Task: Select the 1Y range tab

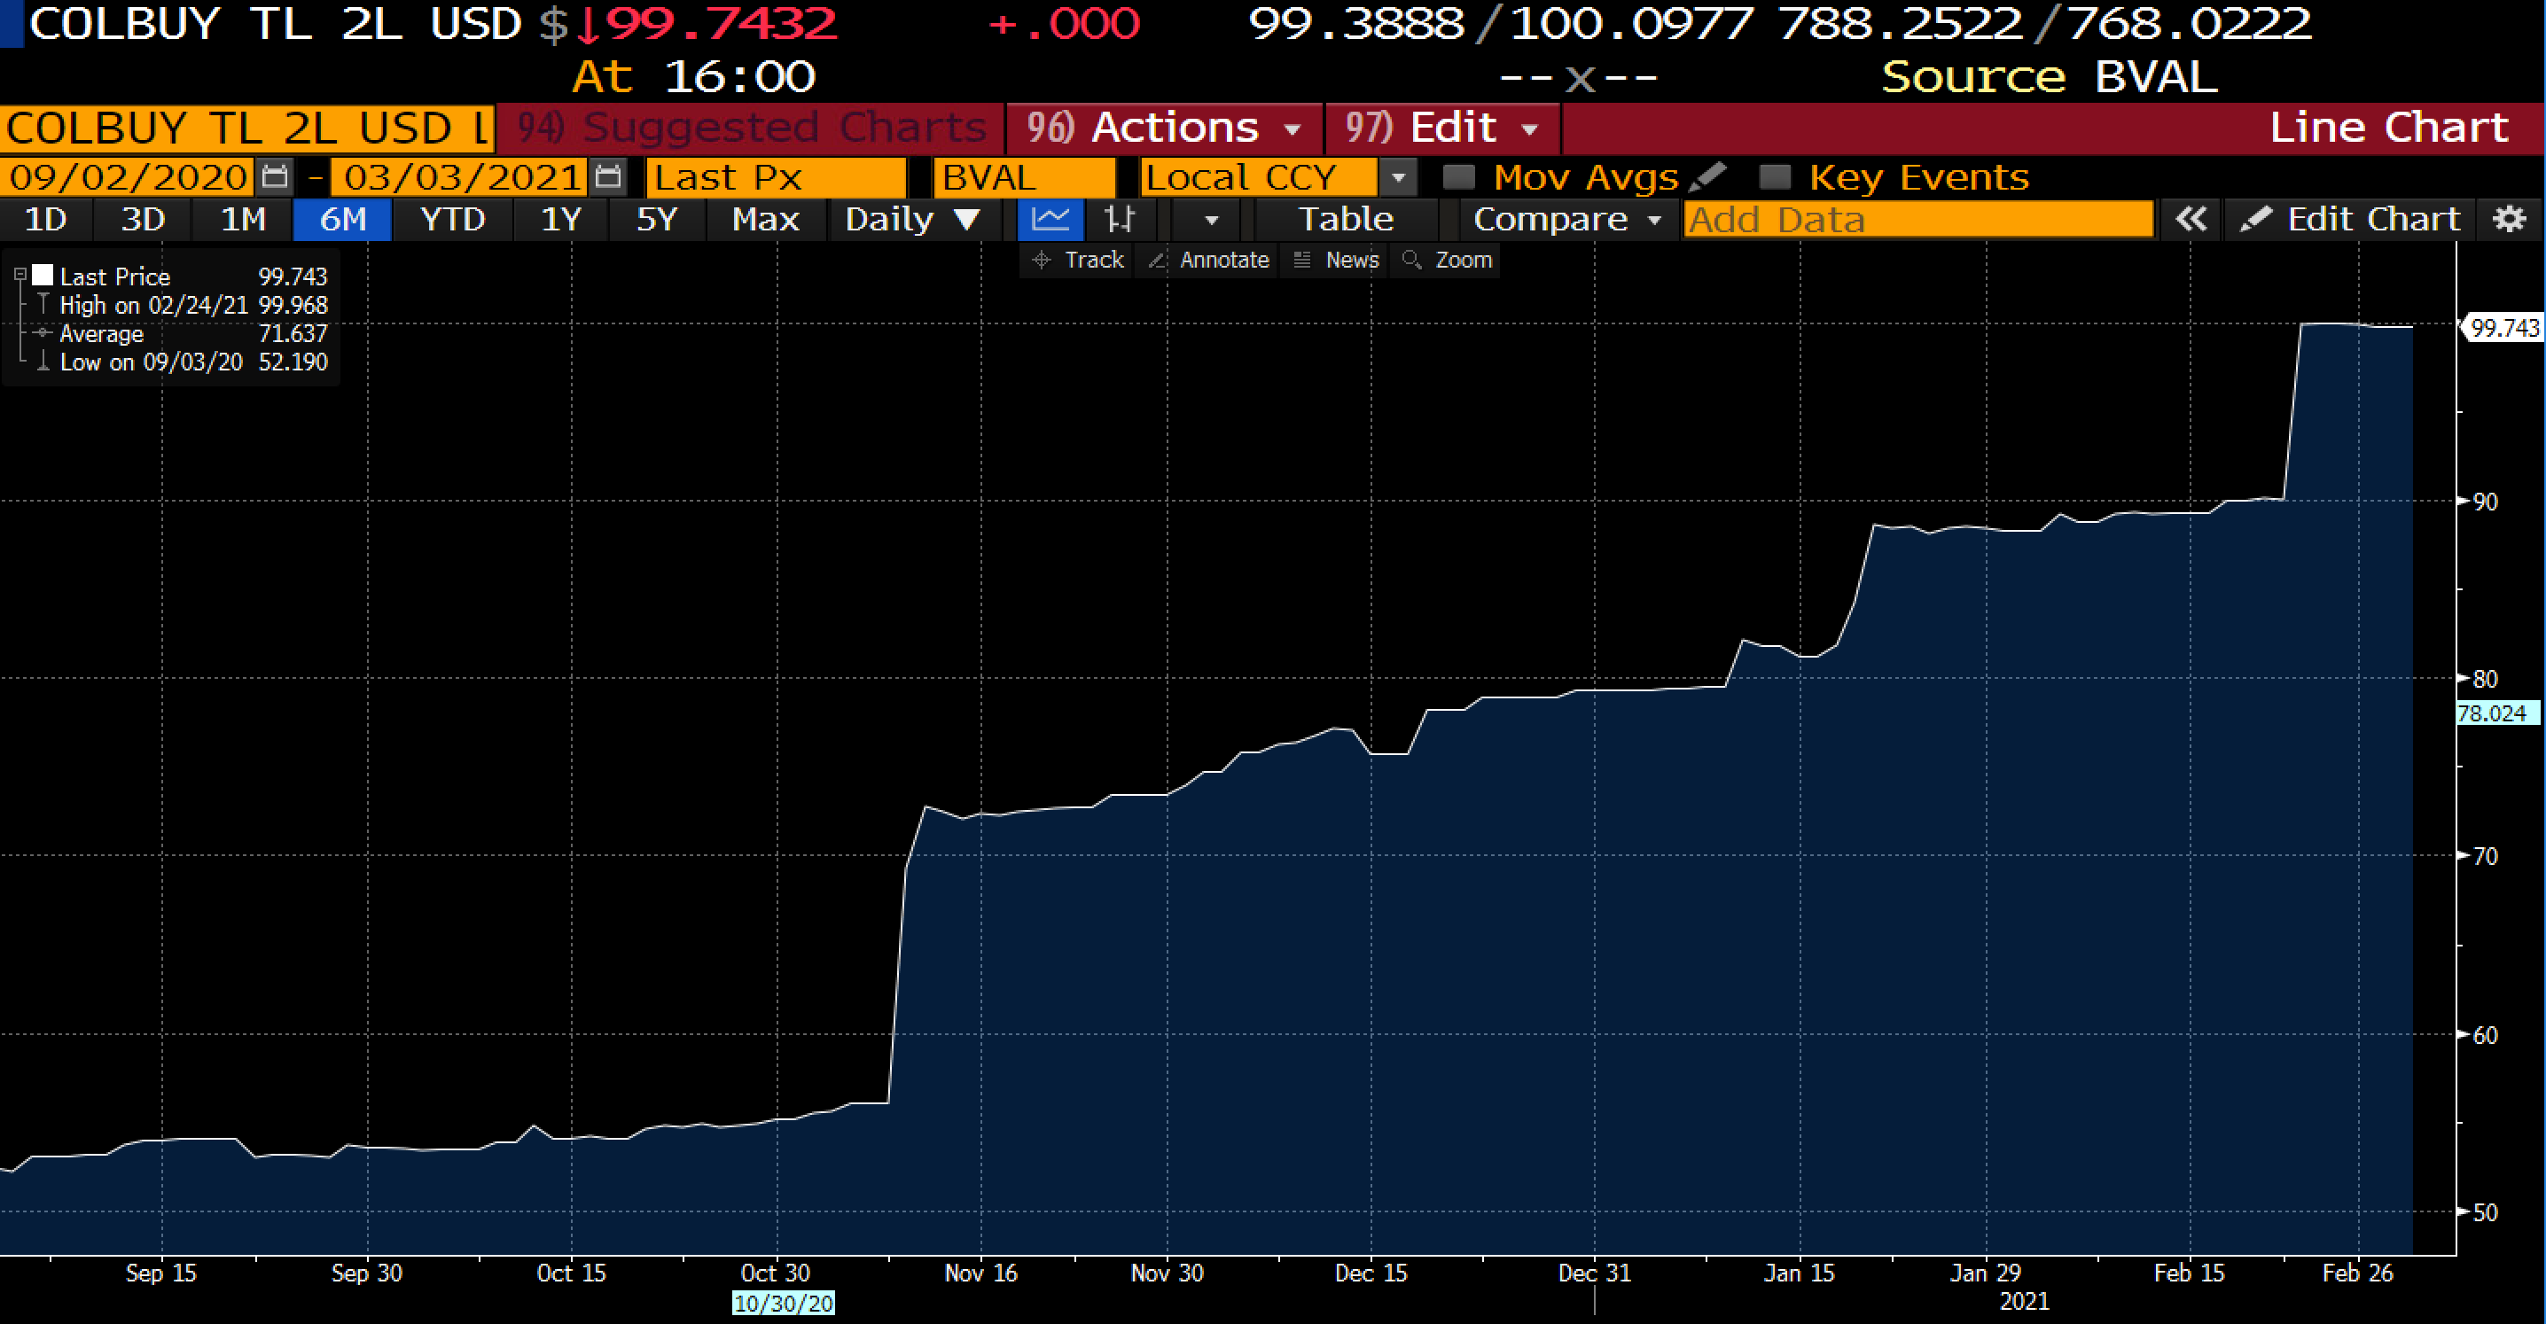Action: [x=560, y=220]
